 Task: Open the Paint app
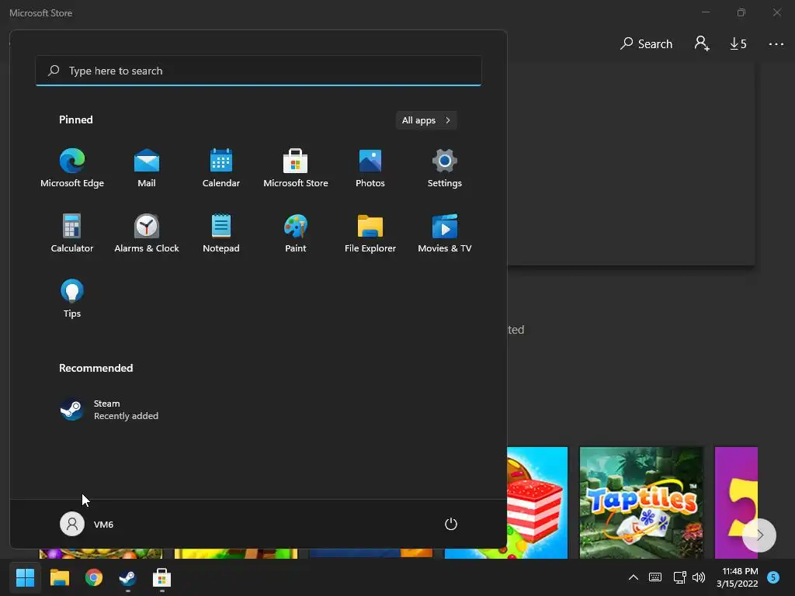[x=296, y=233]
